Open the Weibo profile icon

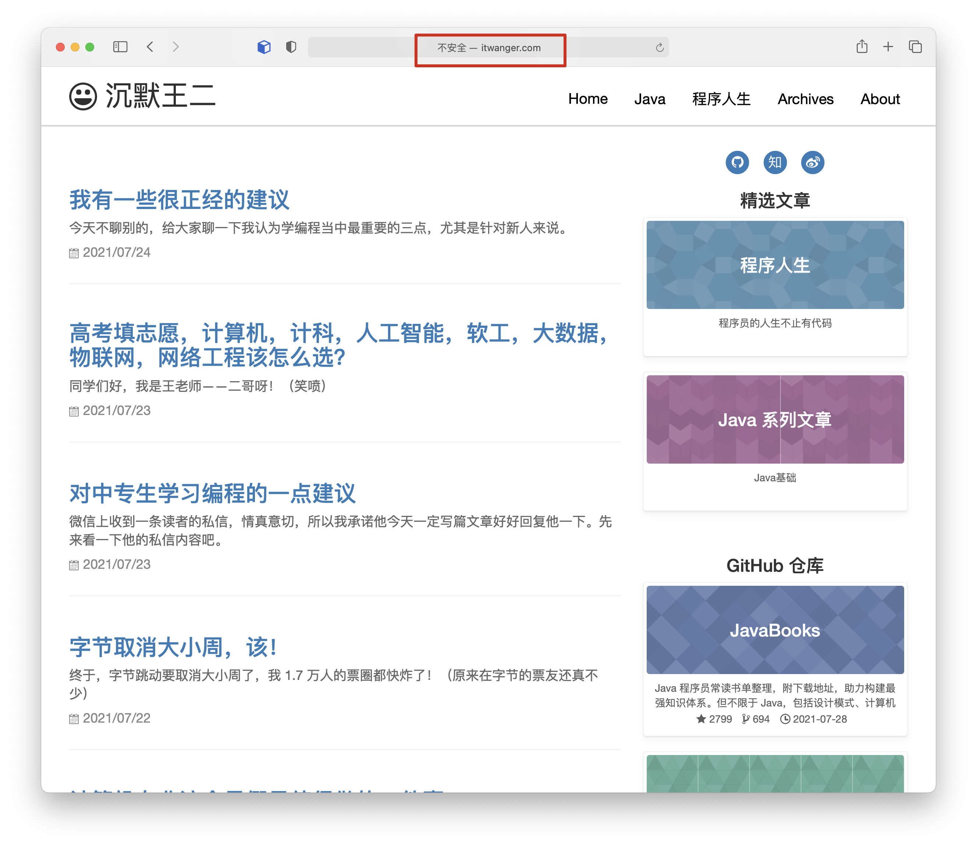812,163
